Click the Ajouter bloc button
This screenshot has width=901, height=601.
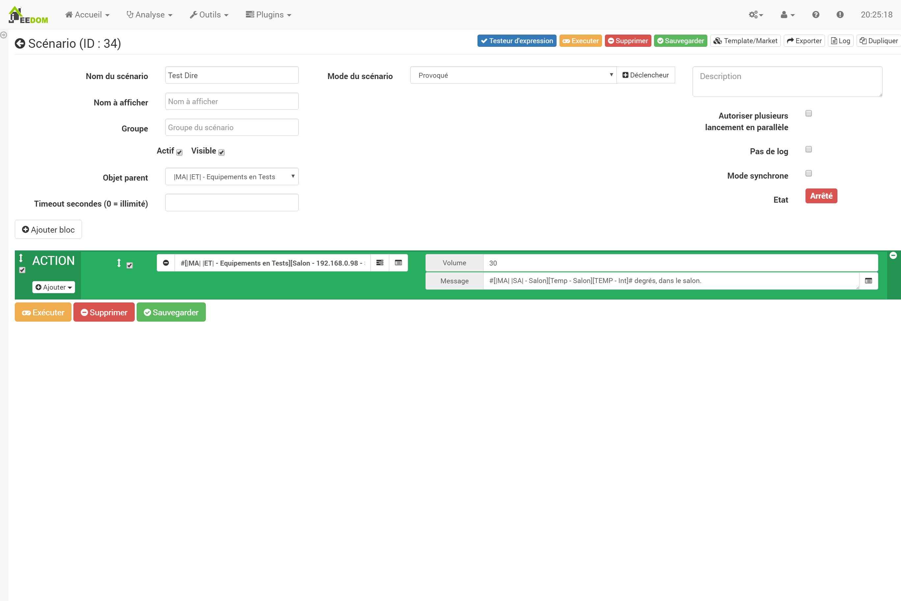click(x=48, y=230)
